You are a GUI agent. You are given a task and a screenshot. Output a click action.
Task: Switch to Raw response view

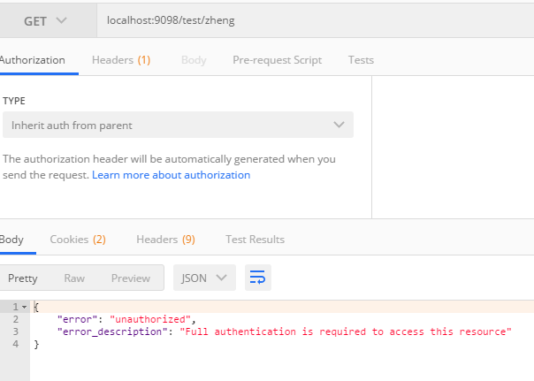point(74,278)
